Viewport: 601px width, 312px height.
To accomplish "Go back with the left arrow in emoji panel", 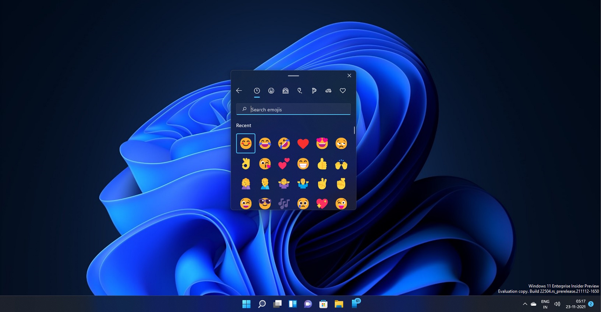I will pos(239,91).
